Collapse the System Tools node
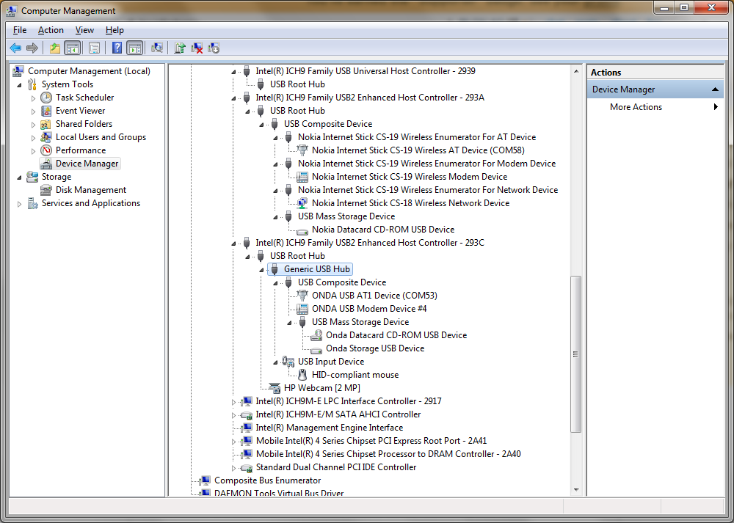Viewport: 734px width, 523px height. click(x=19, y=84)
